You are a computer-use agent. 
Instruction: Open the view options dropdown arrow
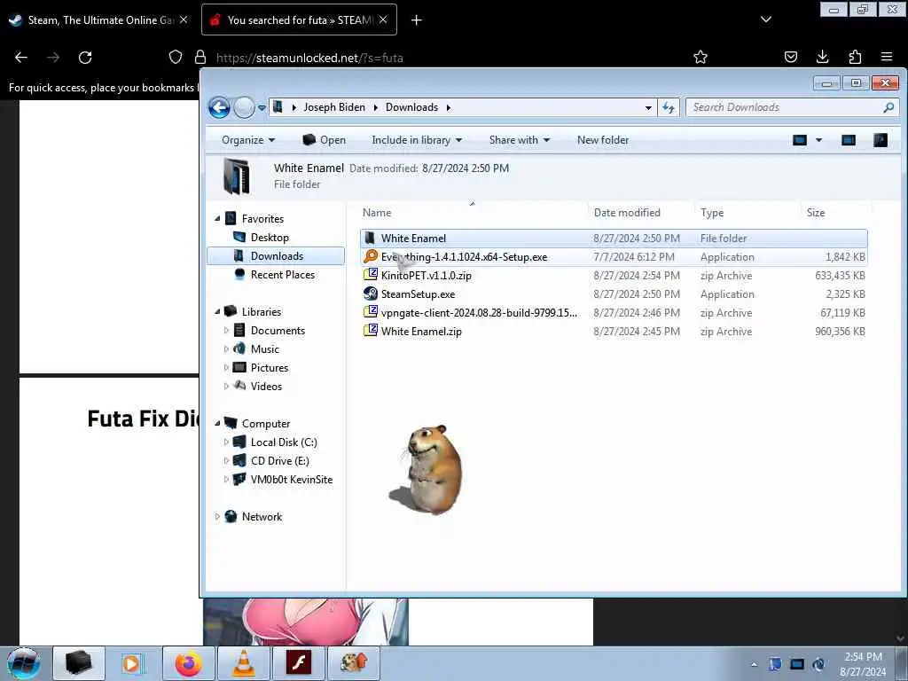click(x=818, y=140)
